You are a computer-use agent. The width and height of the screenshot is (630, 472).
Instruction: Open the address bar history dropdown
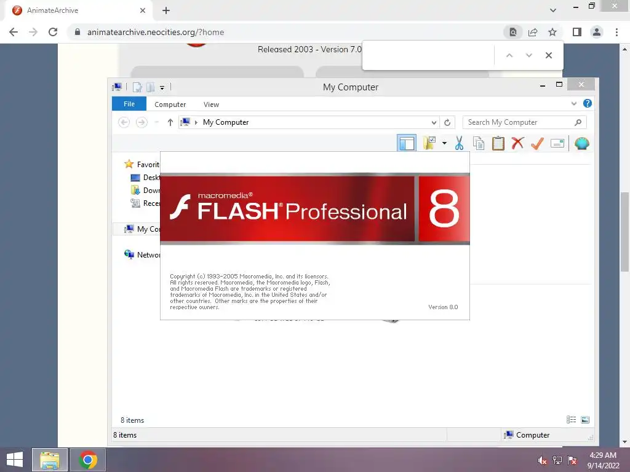point(434,122)
